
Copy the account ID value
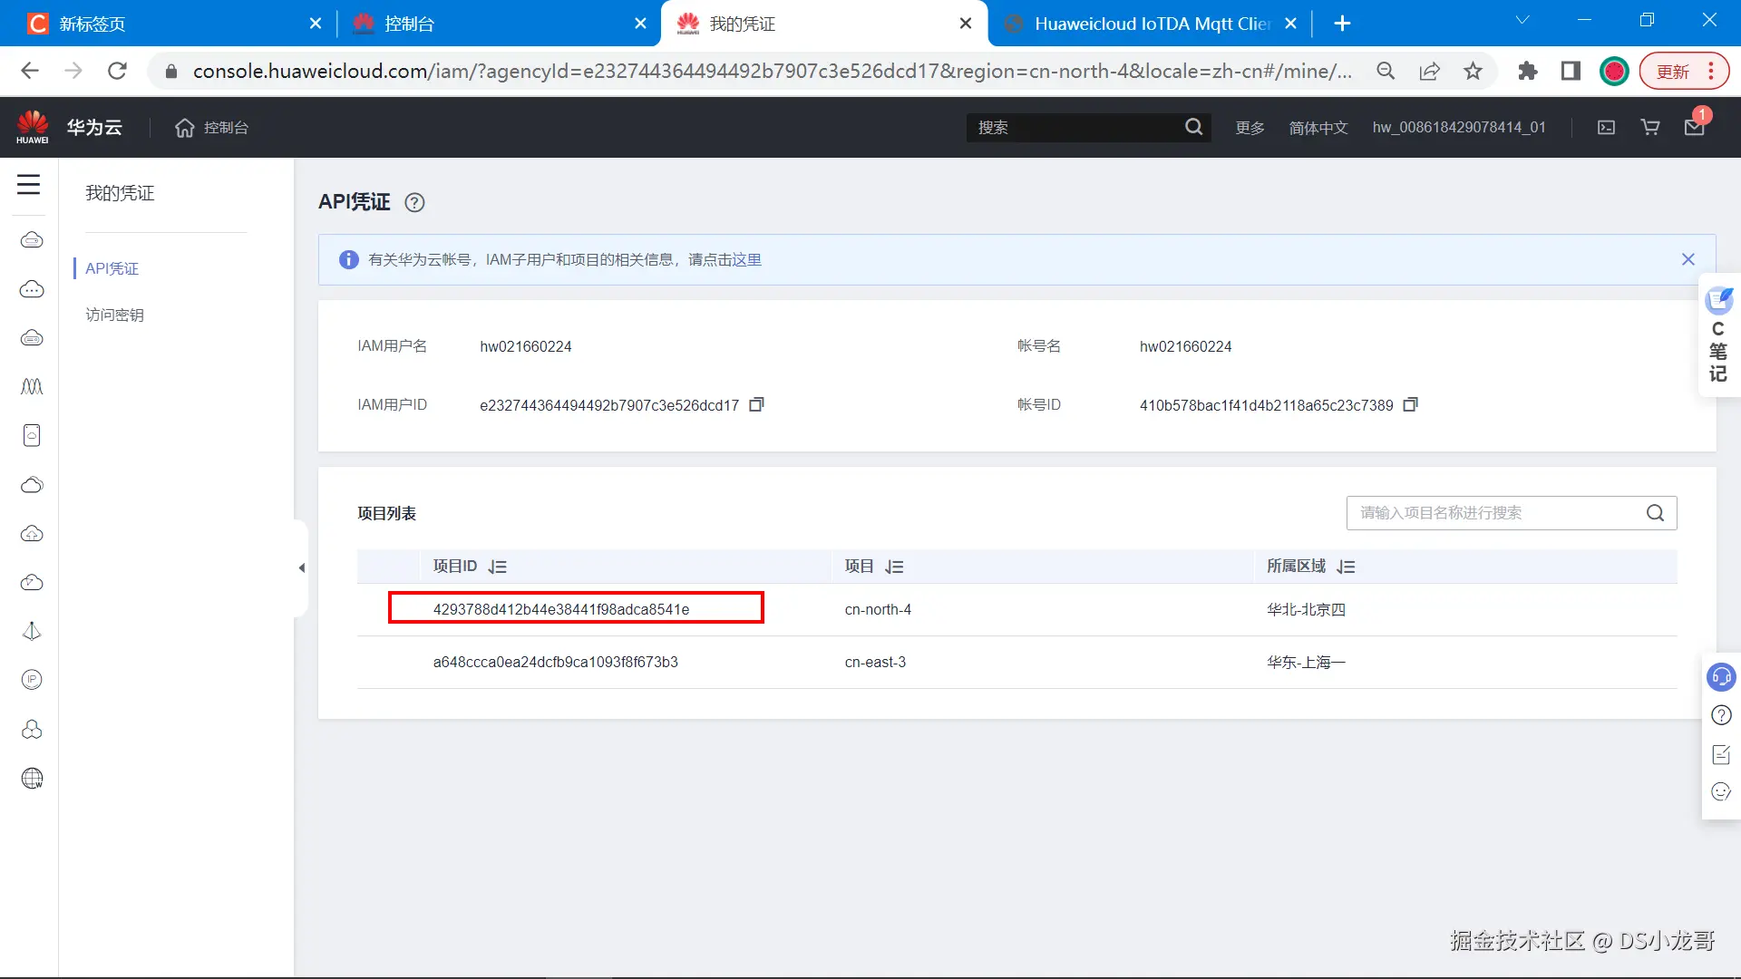tap(1410, 404)
